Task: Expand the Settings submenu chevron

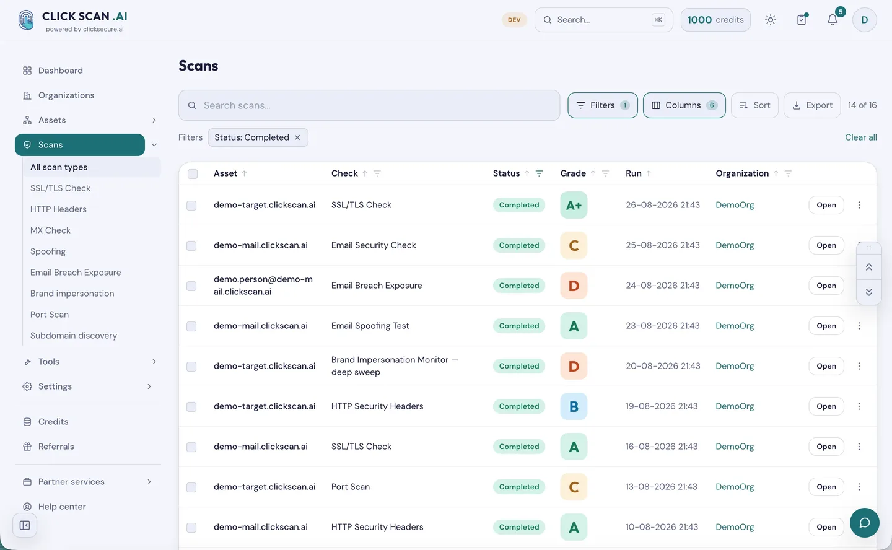Action: coord(149,386)
